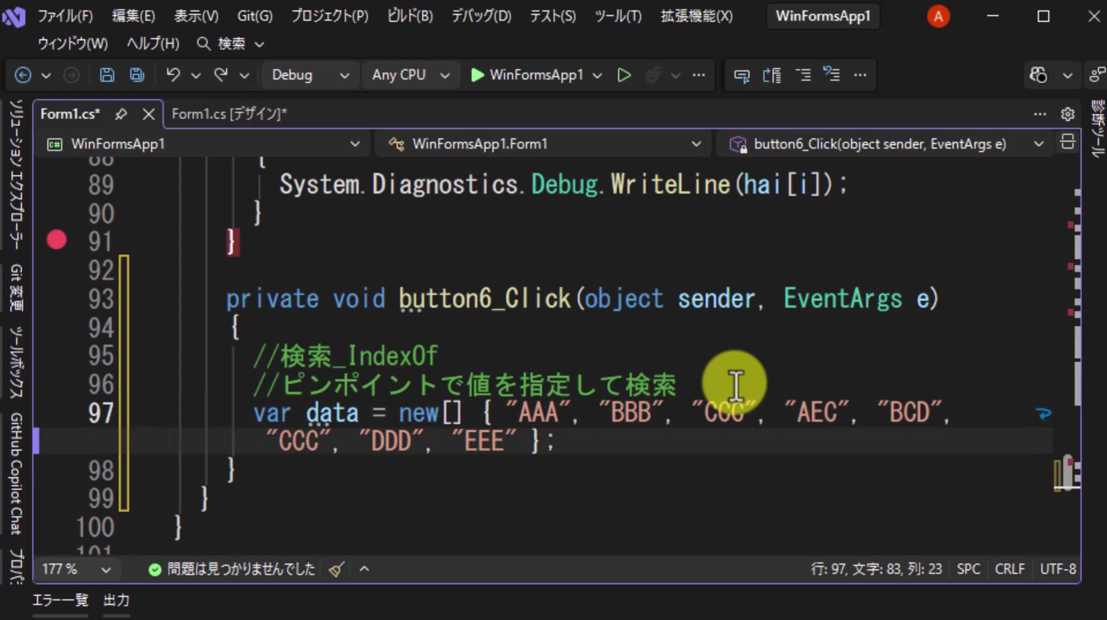Expand the WinFormsApp1 startup project dropdown arrow

pyautogui.click(x=597, y=75)
